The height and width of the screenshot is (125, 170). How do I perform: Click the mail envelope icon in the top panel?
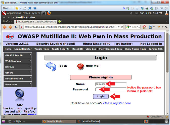click(x=136, y=13)
